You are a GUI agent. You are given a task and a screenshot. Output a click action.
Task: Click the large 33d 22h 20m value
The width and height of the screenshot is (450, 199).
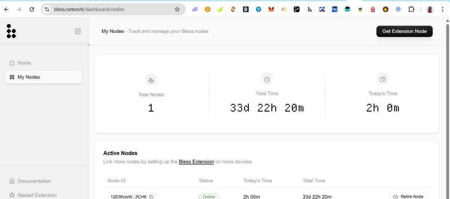267,108
